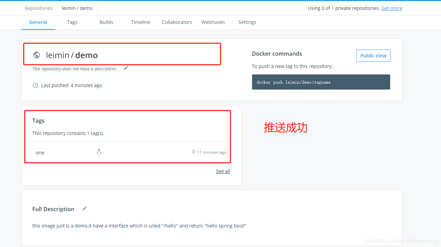Switch to the Webhooks tab

coord(213,22)
